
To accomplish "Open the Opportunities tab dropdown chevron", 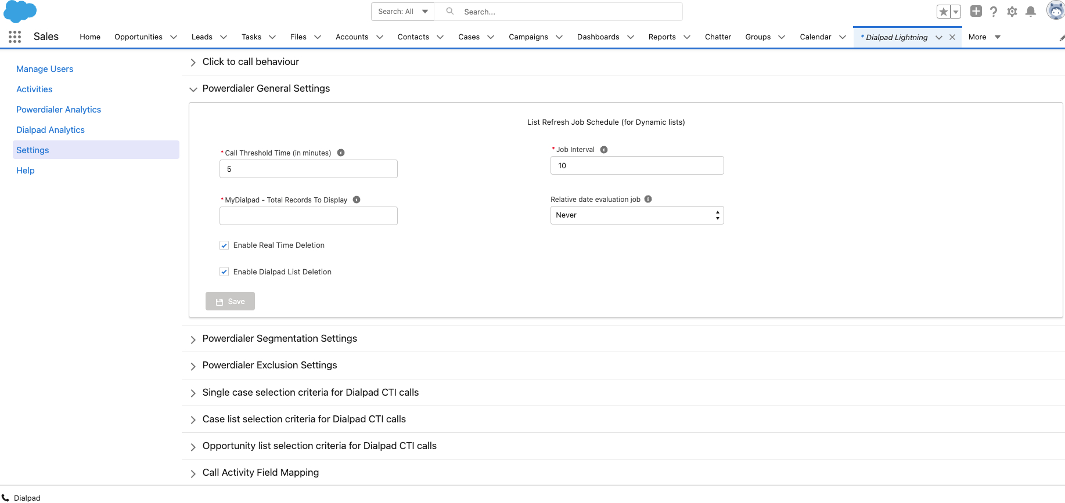I will coord(174,37).
